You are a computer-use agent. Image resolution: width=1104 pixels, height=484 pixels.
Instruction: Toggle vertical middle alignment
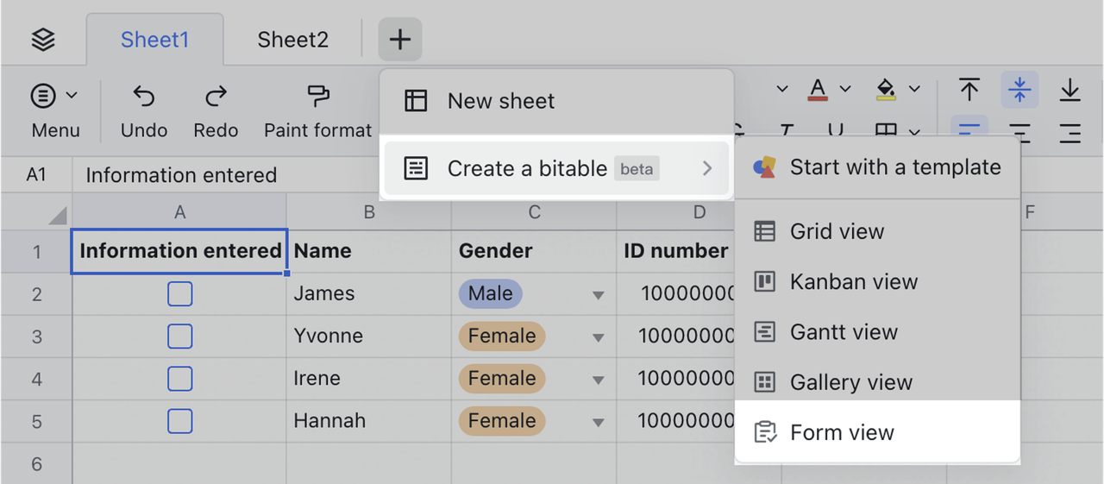coord(1019,89)
